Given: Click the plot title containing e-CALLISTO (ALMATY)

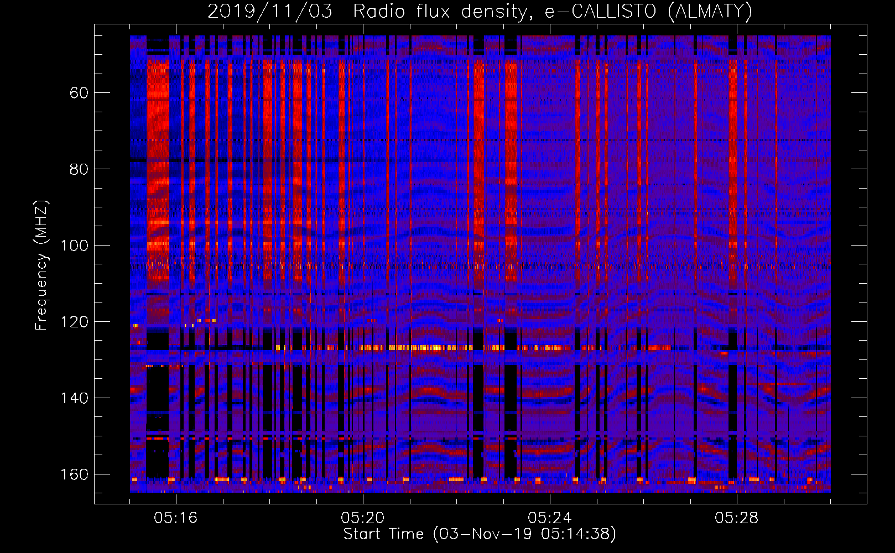Looking at the screenshot, I should point(480,11).
